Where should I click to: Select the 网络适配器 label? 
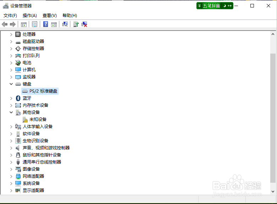33,176
